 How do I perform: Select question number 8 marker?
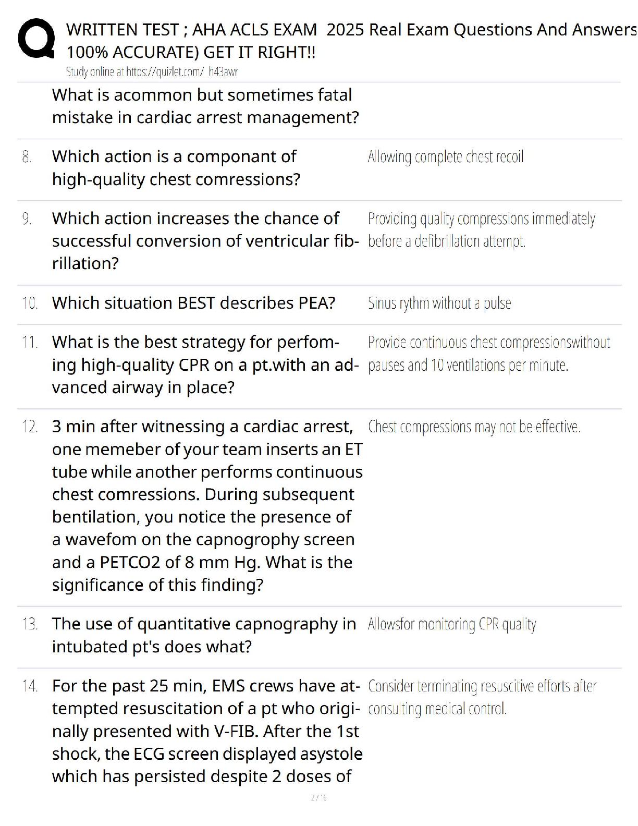[x=27, y=156]
